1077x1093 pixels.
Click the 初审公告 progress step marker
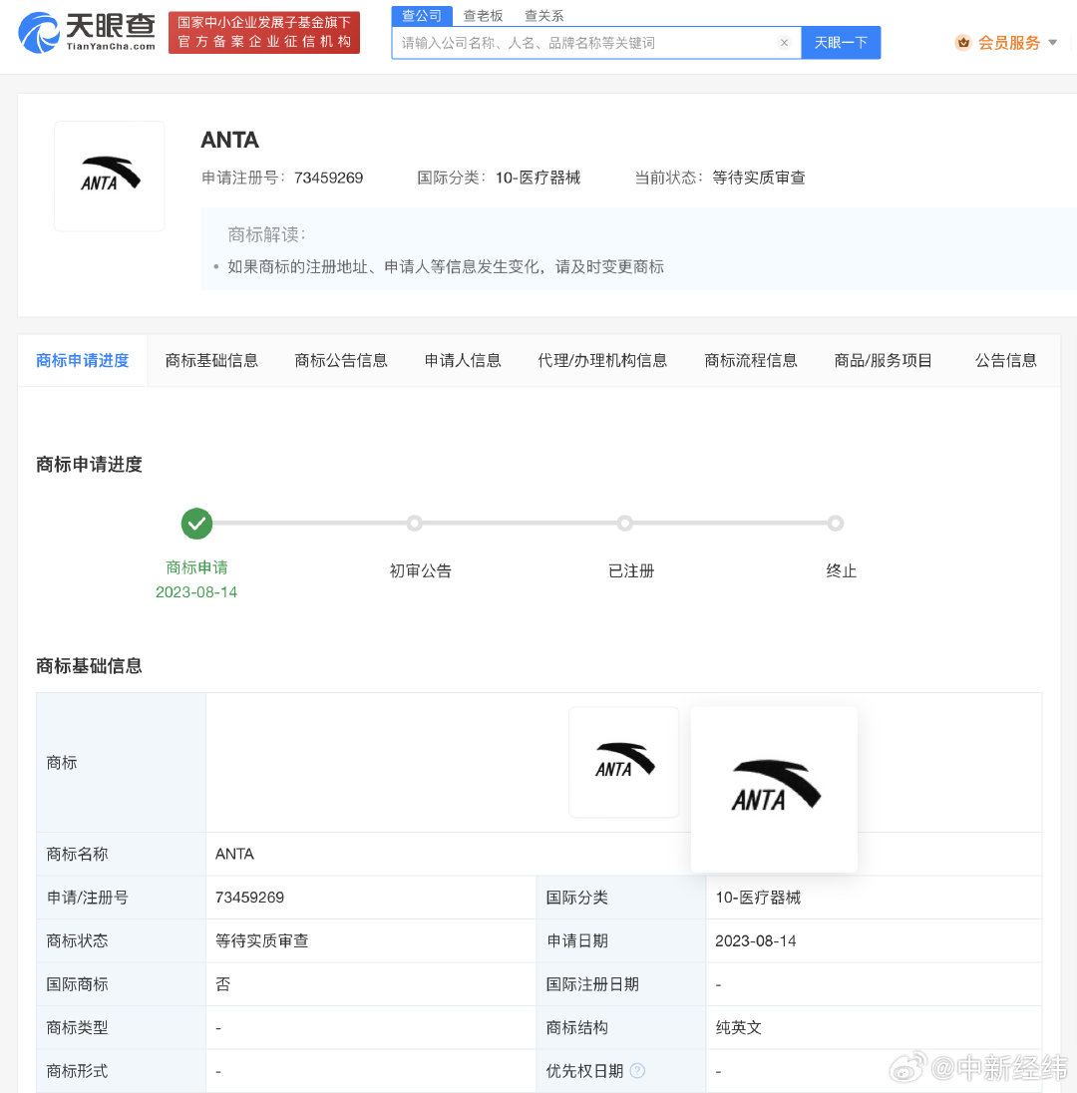coord(415,524)
